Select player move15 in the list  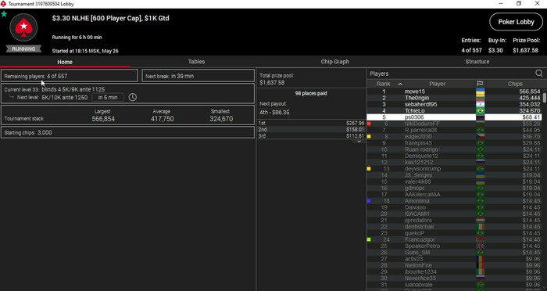coord(454,92)
